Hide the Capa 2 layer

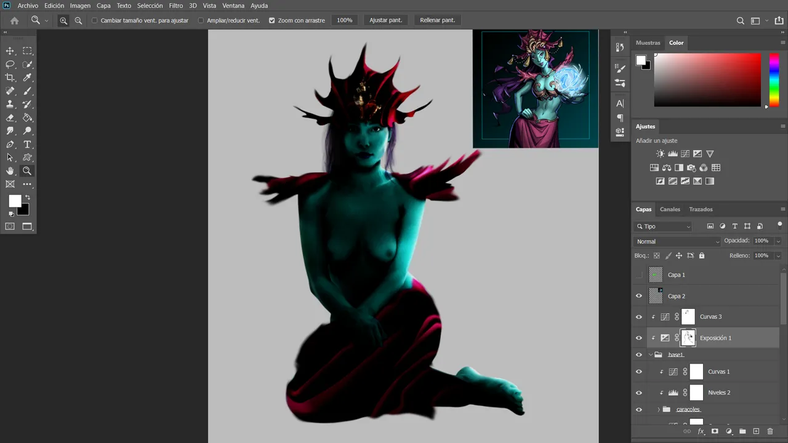(638, 296)
